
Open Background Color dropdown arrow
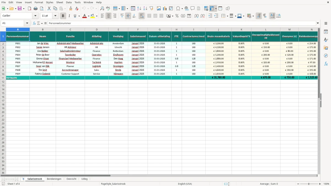(x=97, y=16)
